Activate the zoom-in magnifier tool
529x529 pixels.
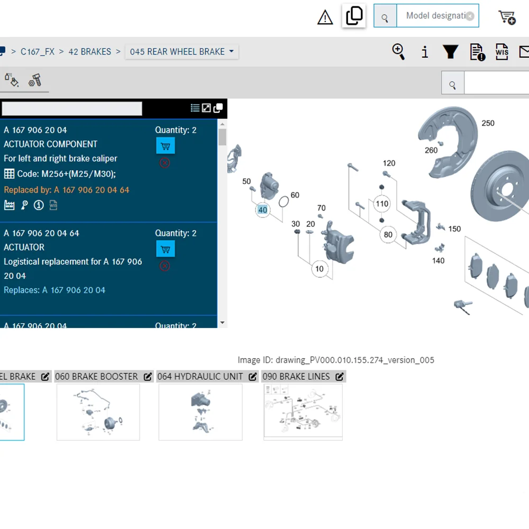tap(398, 52)
